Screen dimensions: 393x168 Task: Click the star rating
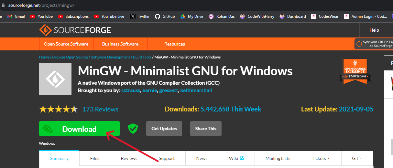click(59, 109)
